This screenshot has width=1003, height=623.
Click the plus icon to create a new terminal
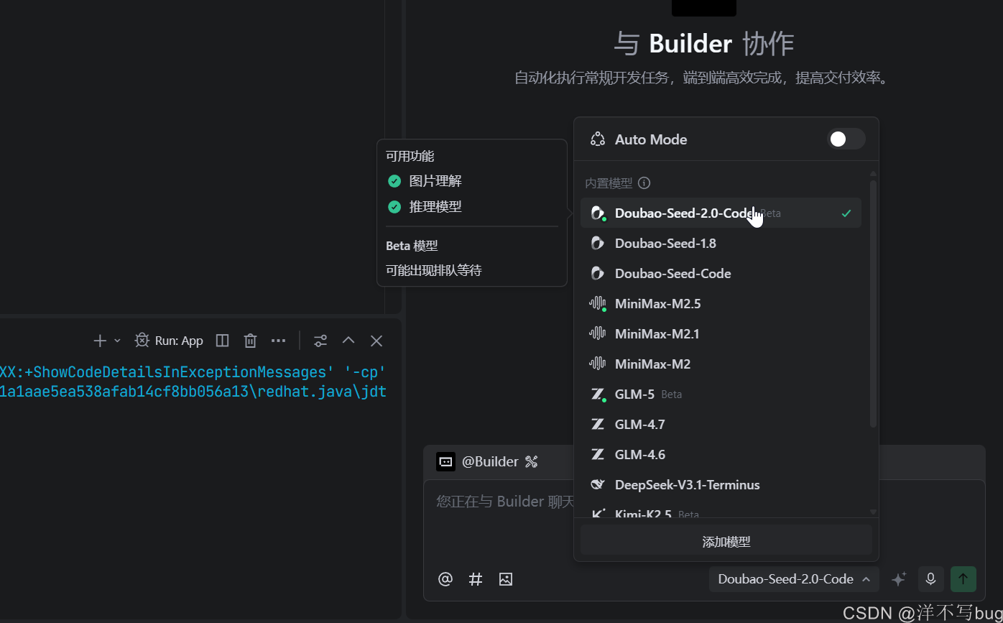[x=100, y=341]
